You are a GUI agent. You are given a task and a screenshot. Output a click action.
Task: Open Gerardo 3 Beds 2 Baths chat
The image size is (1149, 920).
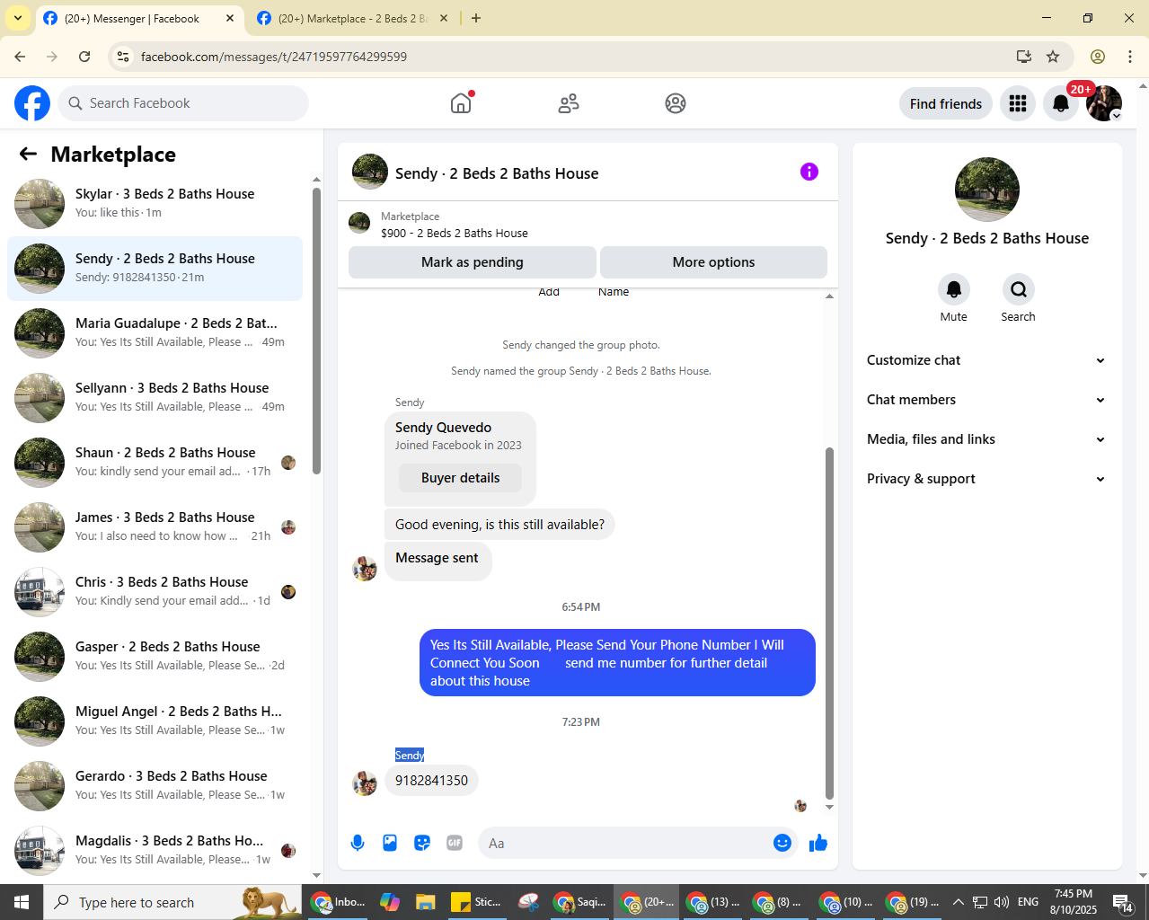(155, 786)
